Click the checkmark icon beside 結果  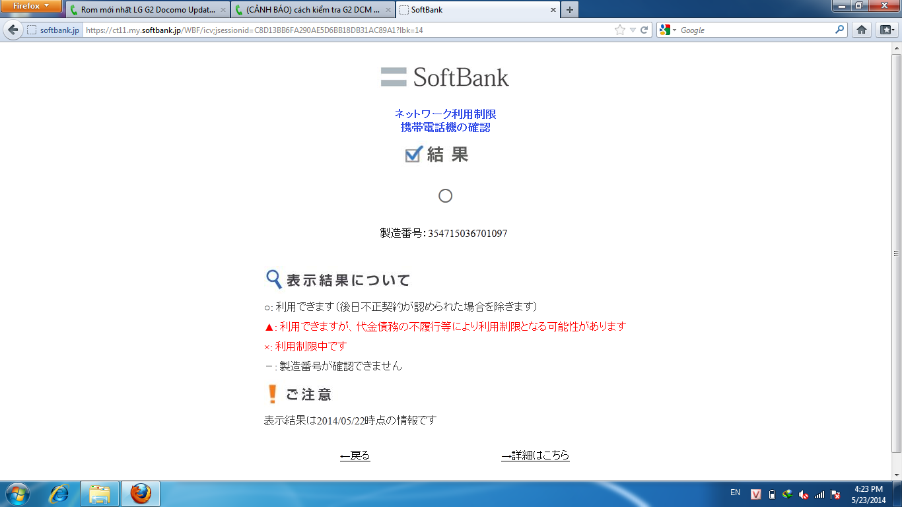point(413,154)
